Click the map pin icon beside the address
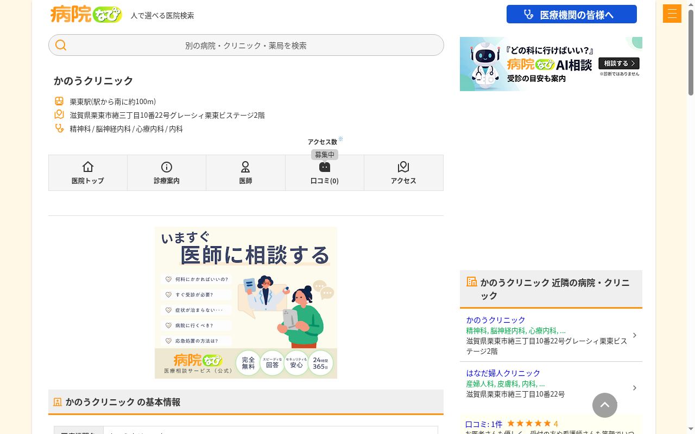The image size is (695, 434). (x=59, y=114)
